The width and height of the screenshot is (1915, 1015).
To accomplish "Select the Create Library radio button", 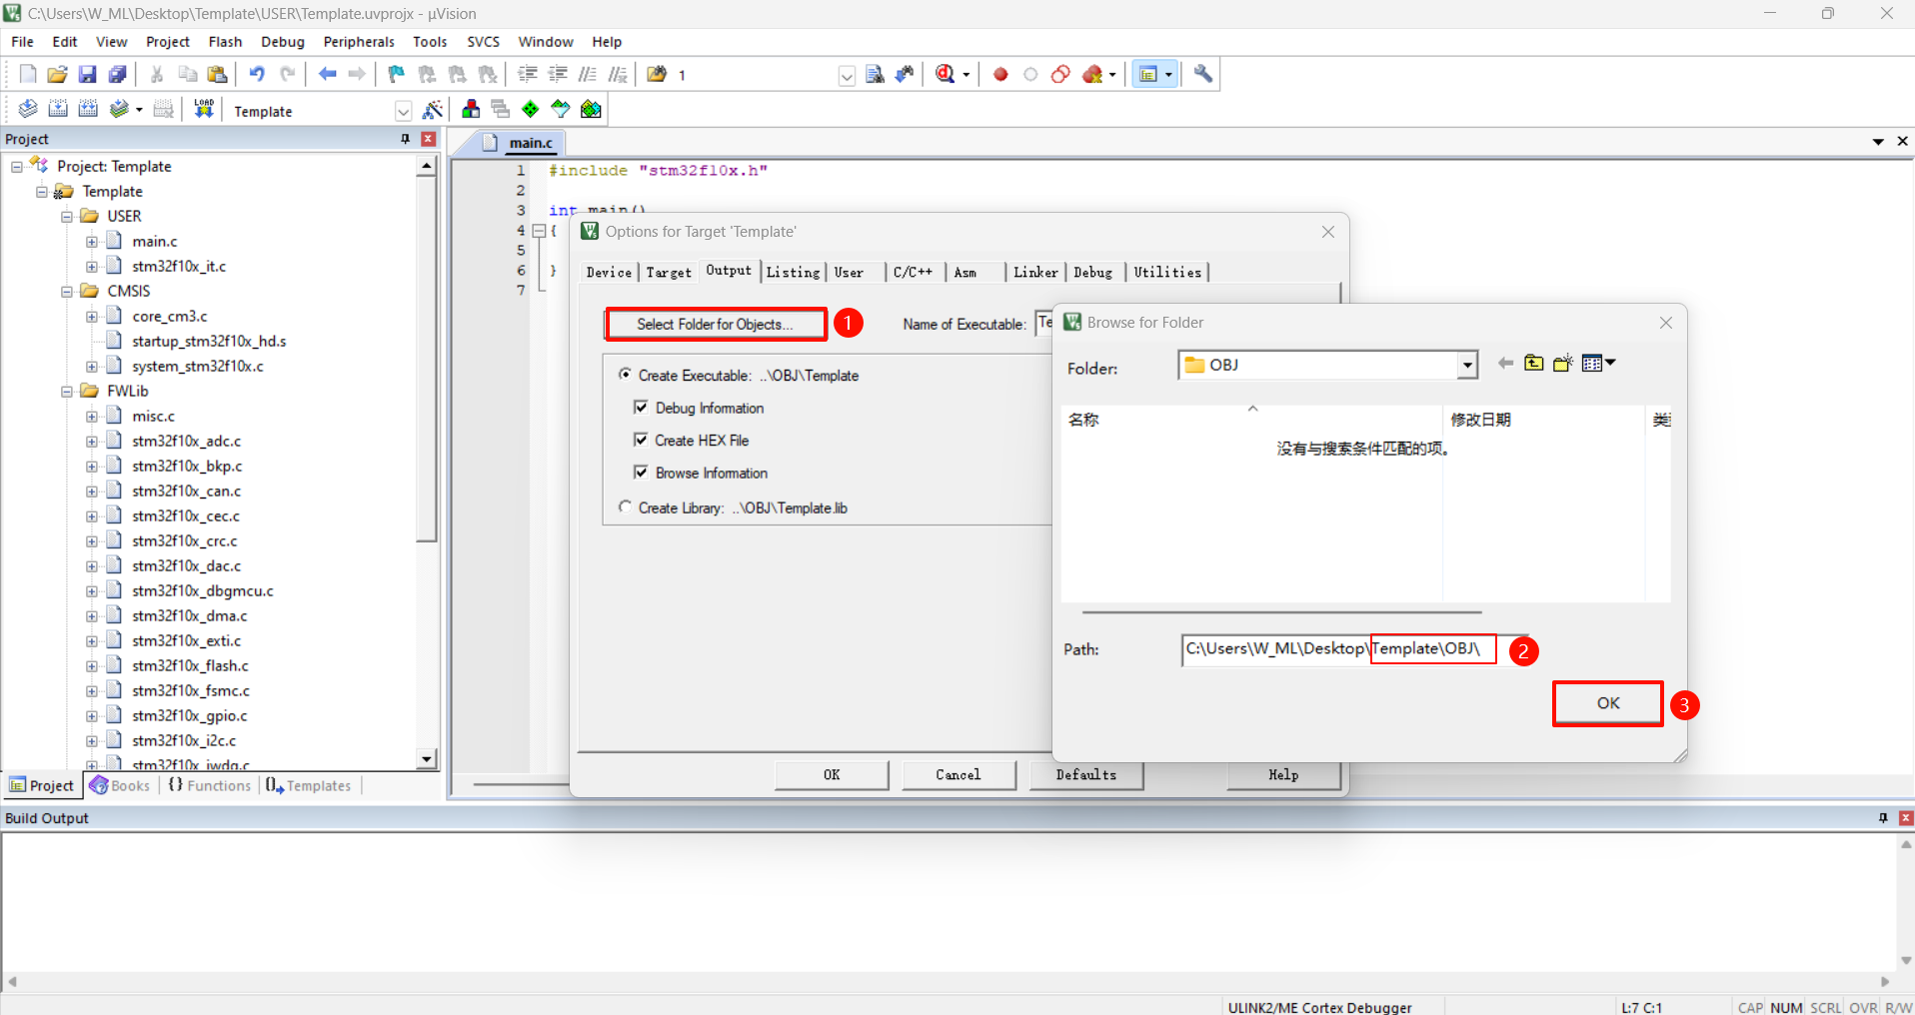I will (626, 507).
